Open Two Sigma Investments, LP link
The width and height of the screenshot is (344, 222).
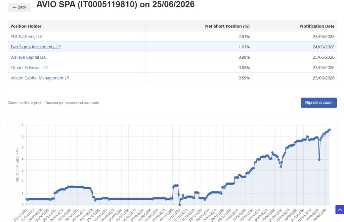[x=36, y=47]
